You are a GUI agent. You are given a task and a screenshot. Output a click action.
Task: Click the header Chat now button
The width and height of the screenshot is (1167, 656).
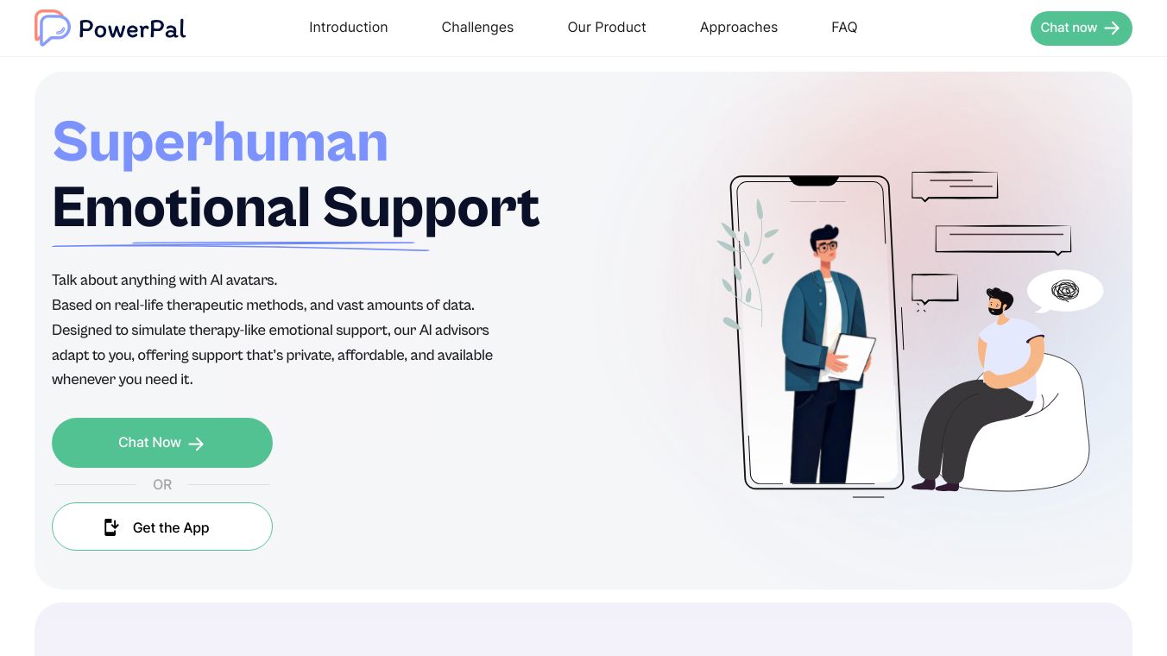point(1082,28)
